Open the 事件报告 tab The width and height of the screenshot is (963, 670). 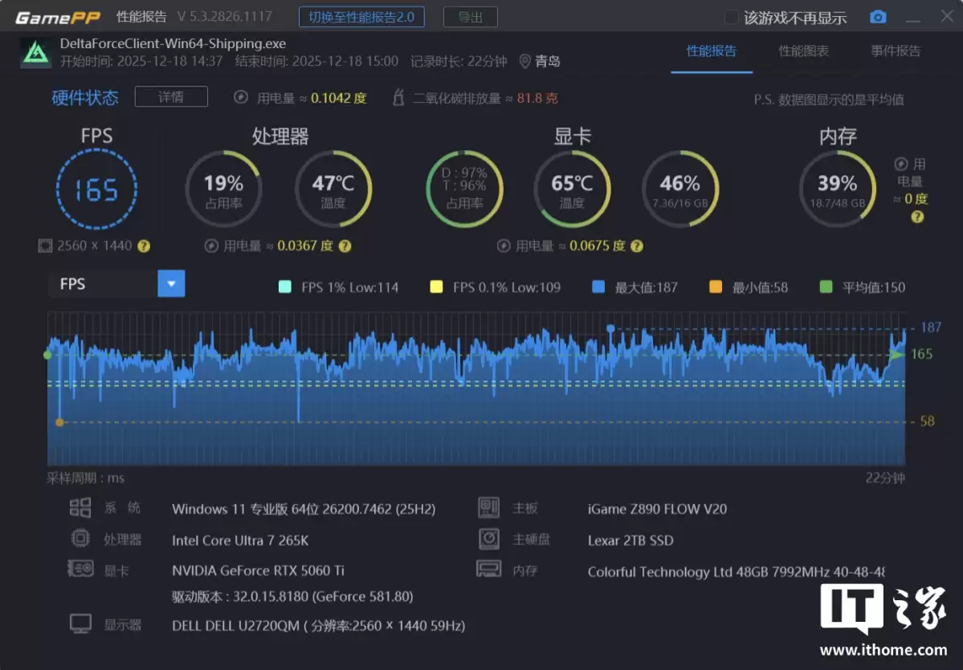(896, 51)
